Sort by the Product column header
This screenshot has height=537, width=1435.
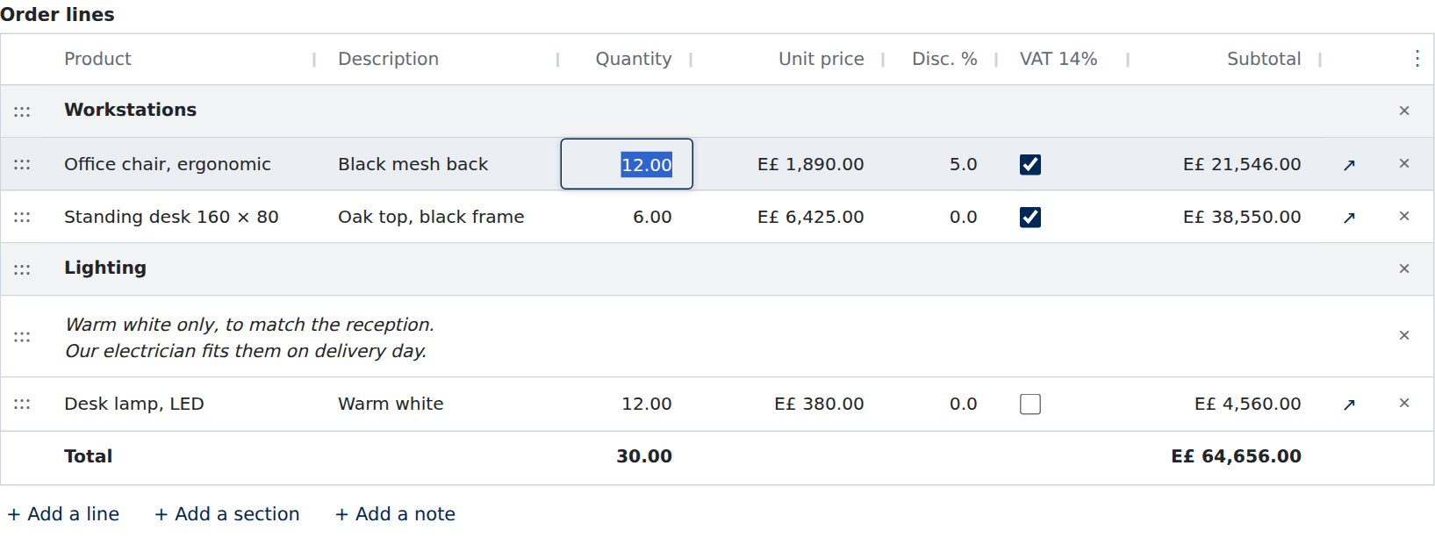pyautogui.click(x=97, y=59)
